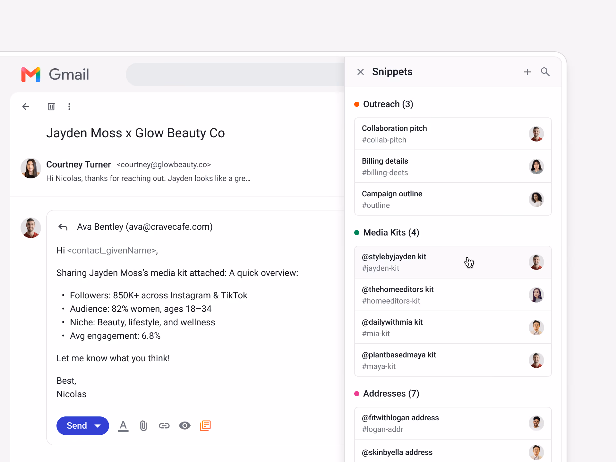The width and height of the screenshot is (616, 462).
Task: Add a new snippet with plus icon
Action: pos(527,72)
